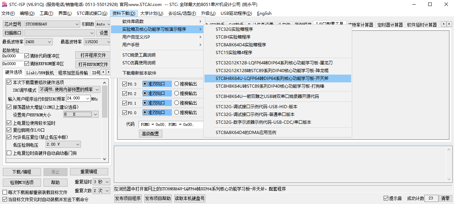Switch to 定时器计算器 tab
The height and width of the screenshot is (204, 454).
point(390,24)
